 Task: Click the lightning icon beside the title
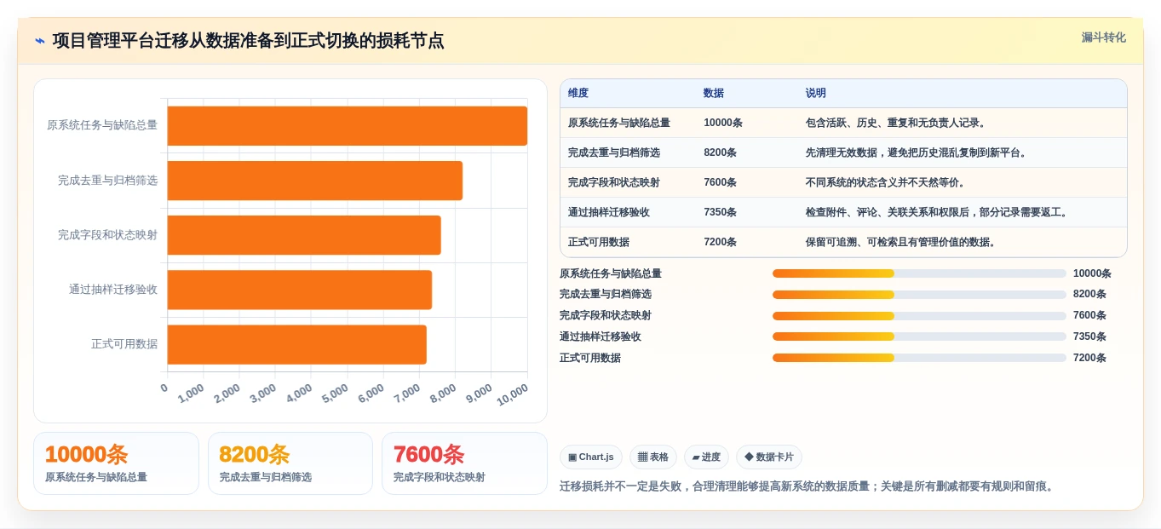(x=39, y=41)
